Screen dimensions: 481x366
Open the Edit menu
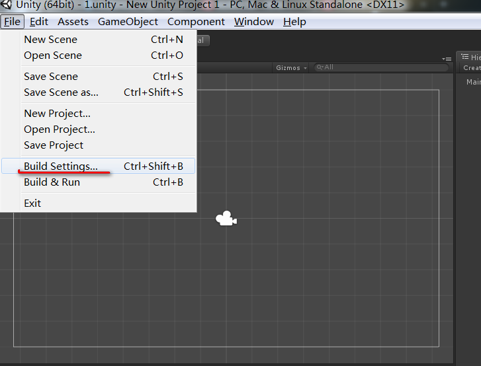(x=38, y=22)
